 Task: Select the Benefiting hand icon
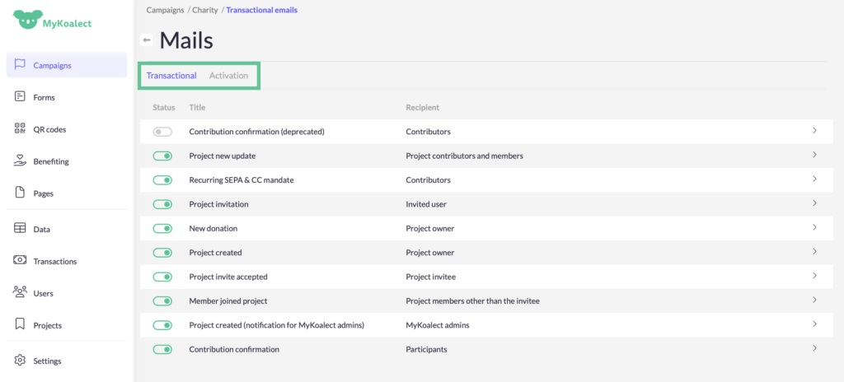(21, 161)
